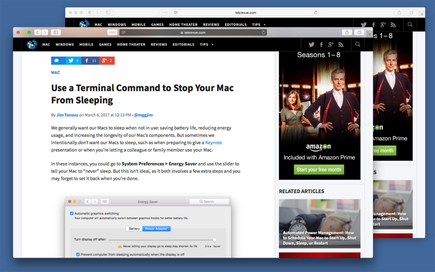The width and height of the screenshot is (435, 272).
Task: Add a new tab in the front Safari window
Action: [x=370, y=34]
